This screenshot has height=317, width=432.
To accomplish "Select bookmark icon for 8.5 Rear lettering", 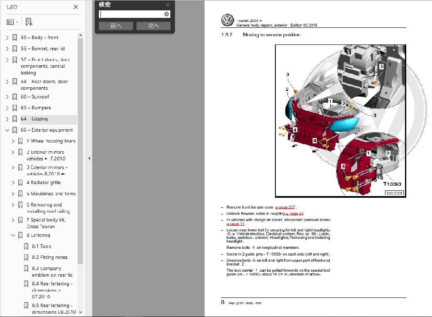I will tap(26, 305).
